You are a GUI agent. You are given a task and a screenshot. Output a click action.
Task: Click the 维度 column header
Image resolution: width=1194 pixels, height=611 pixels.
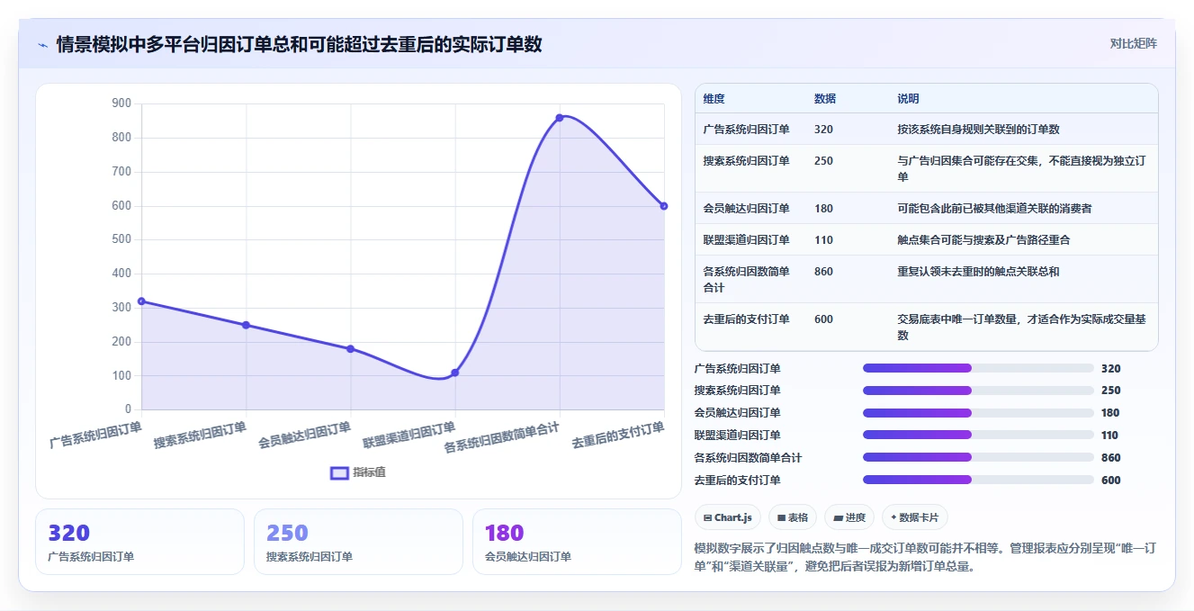point(714,99)
